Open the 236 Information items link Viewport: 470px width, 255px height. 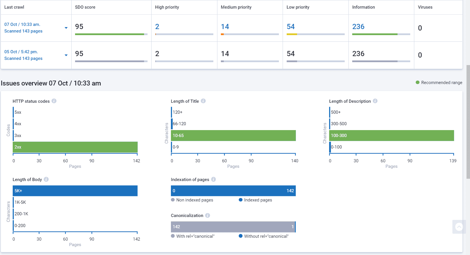[x=358, y=27]
